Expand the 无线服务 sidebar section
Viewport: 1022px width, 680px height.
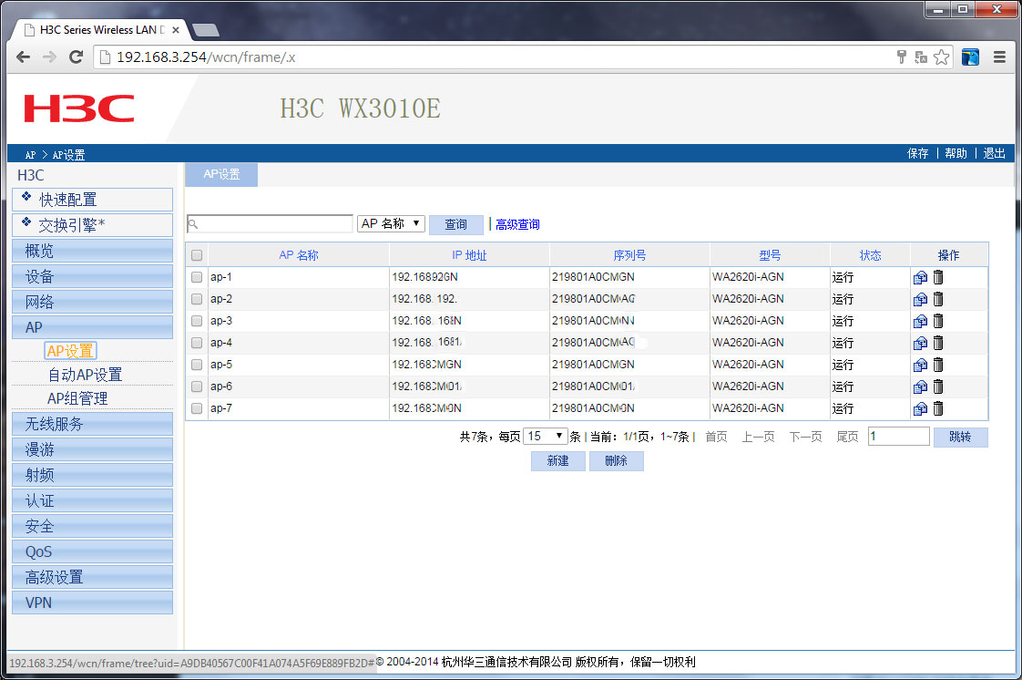point(93,424)
